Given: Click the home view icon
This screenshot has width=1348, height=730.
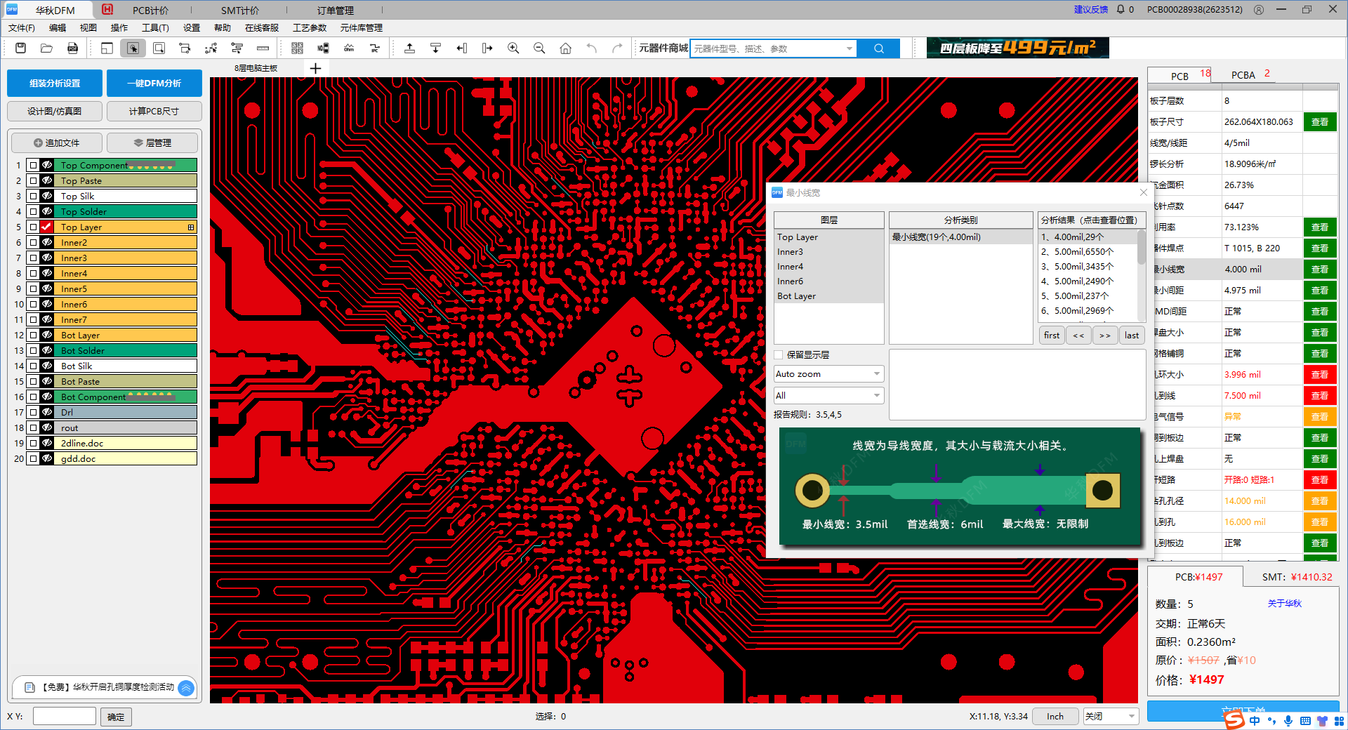Looking at the screenshot, I should pyautogui.click(x=565, y=48).
